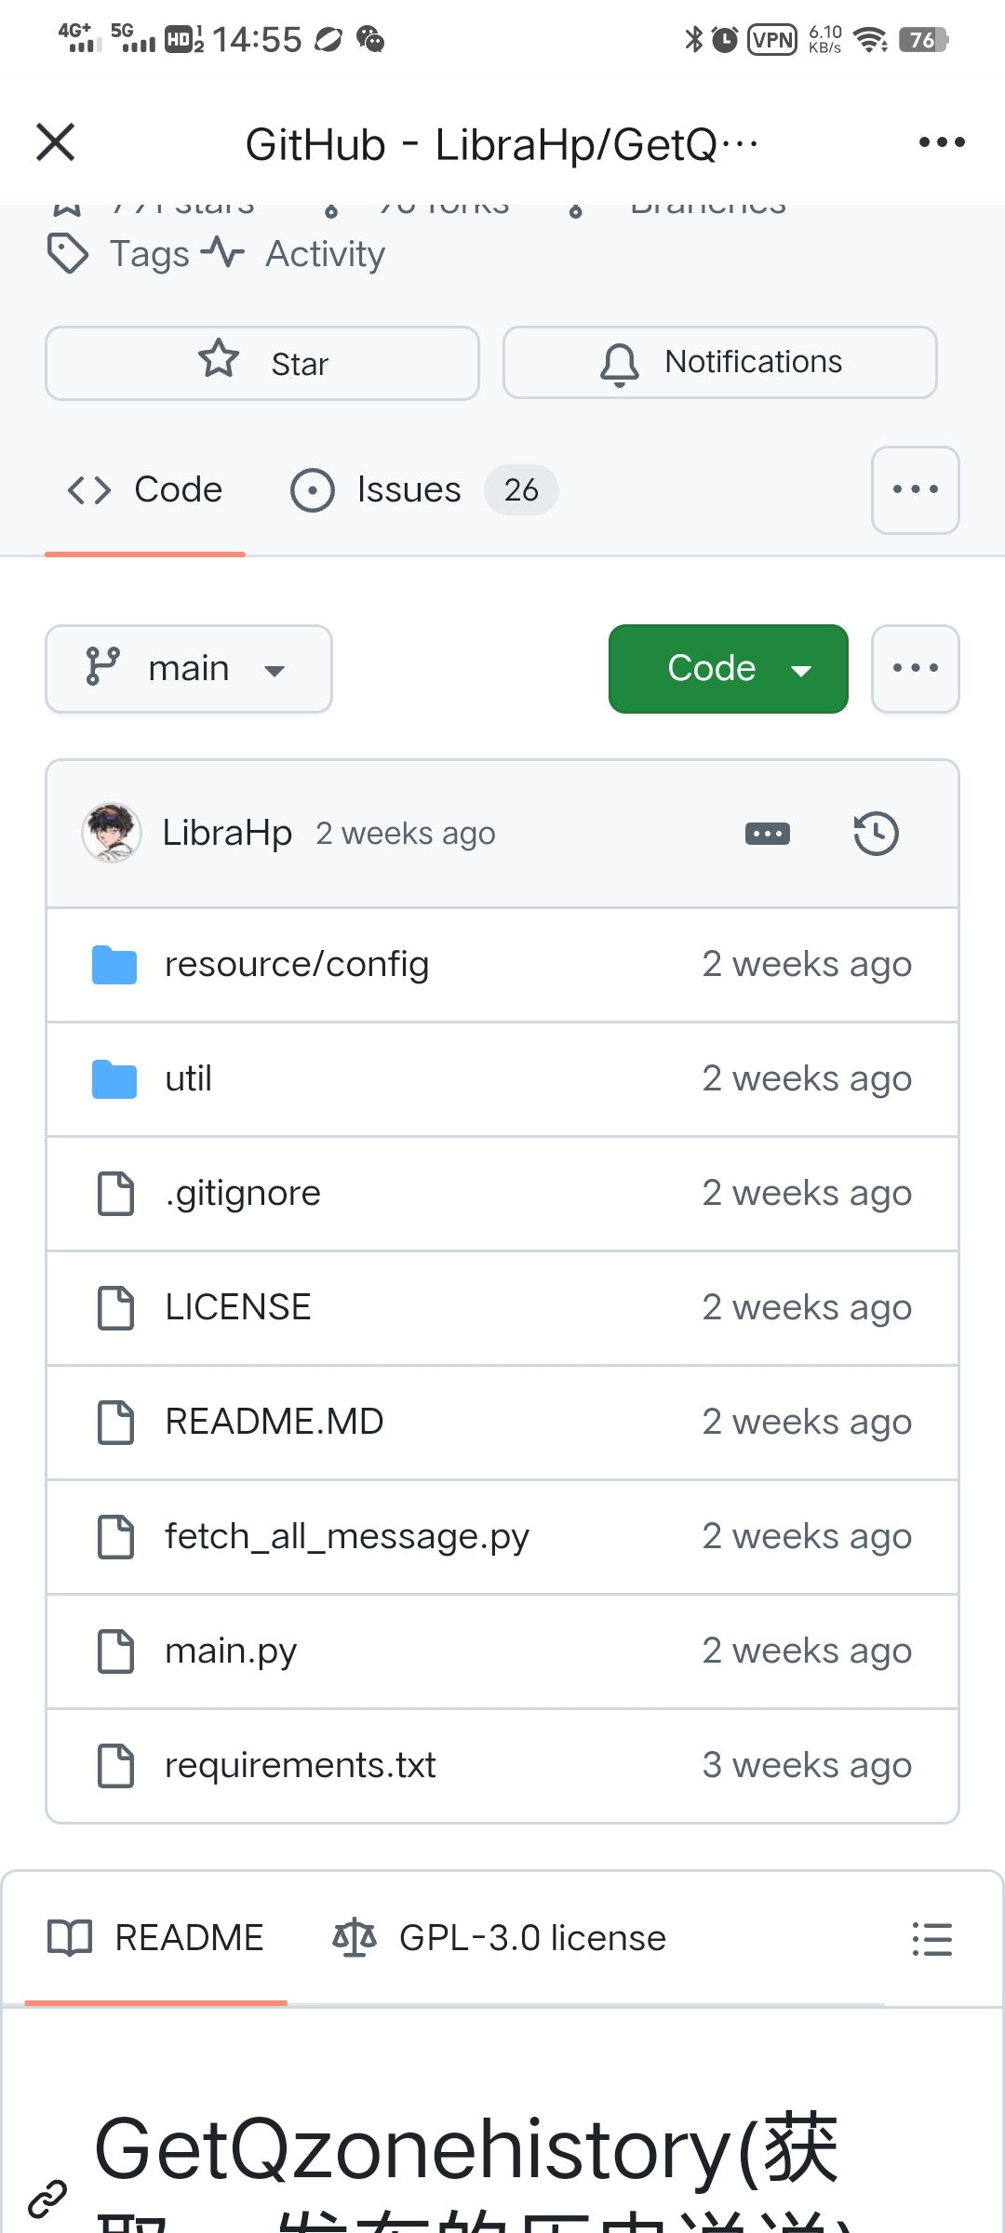Viewport: 1005px width, 2233px height.
Task: Click the .gitignore file icon
Action: (x=116, y=1194)
